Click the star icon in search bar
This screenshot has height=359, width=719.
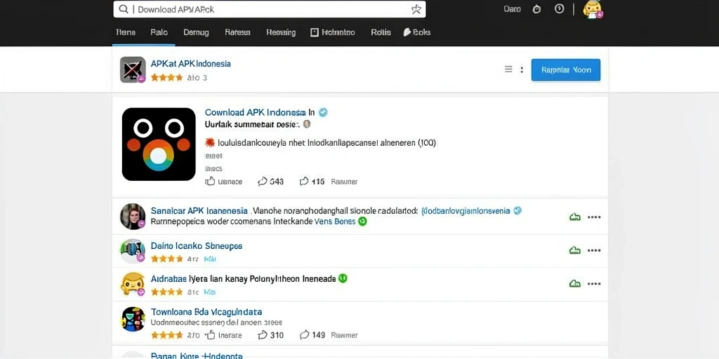[416, 9]
